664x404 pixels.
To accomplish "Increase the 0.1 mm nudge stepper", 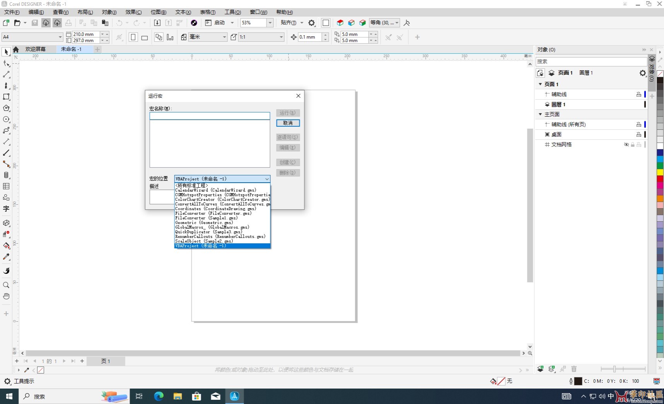I will [326, 35].
